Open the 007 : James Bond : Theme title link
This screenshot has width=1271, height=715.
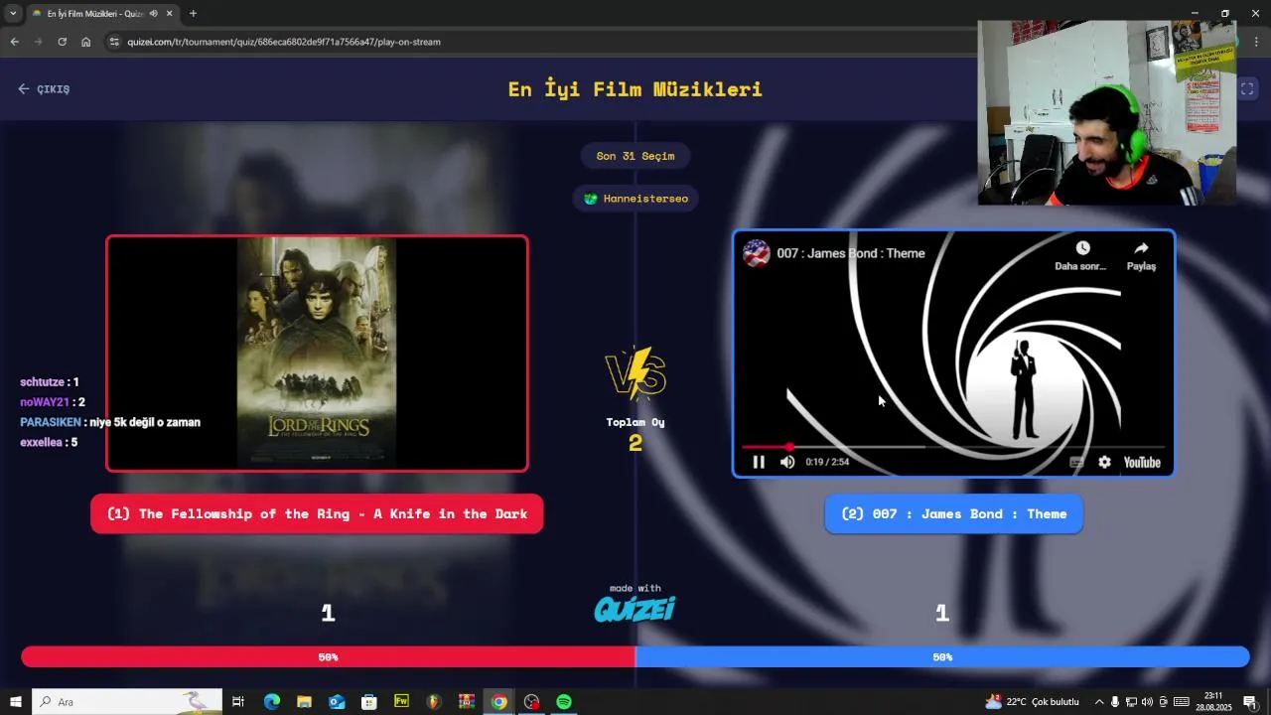click(x=851, y=253)
